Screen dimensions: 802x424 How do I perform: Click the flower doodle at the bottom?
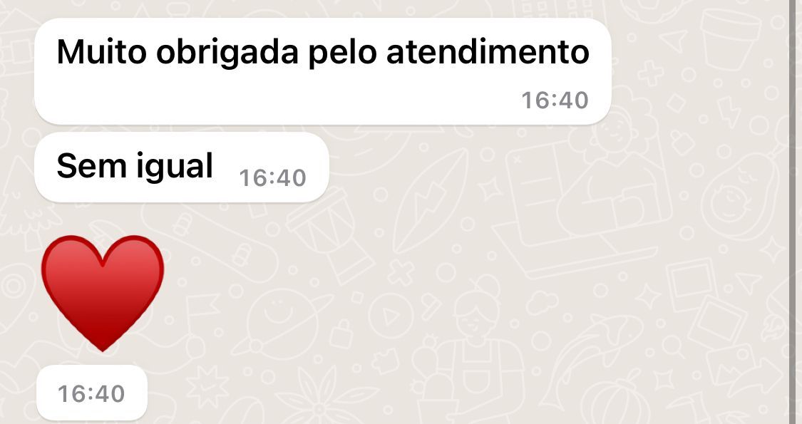[319, 399]
